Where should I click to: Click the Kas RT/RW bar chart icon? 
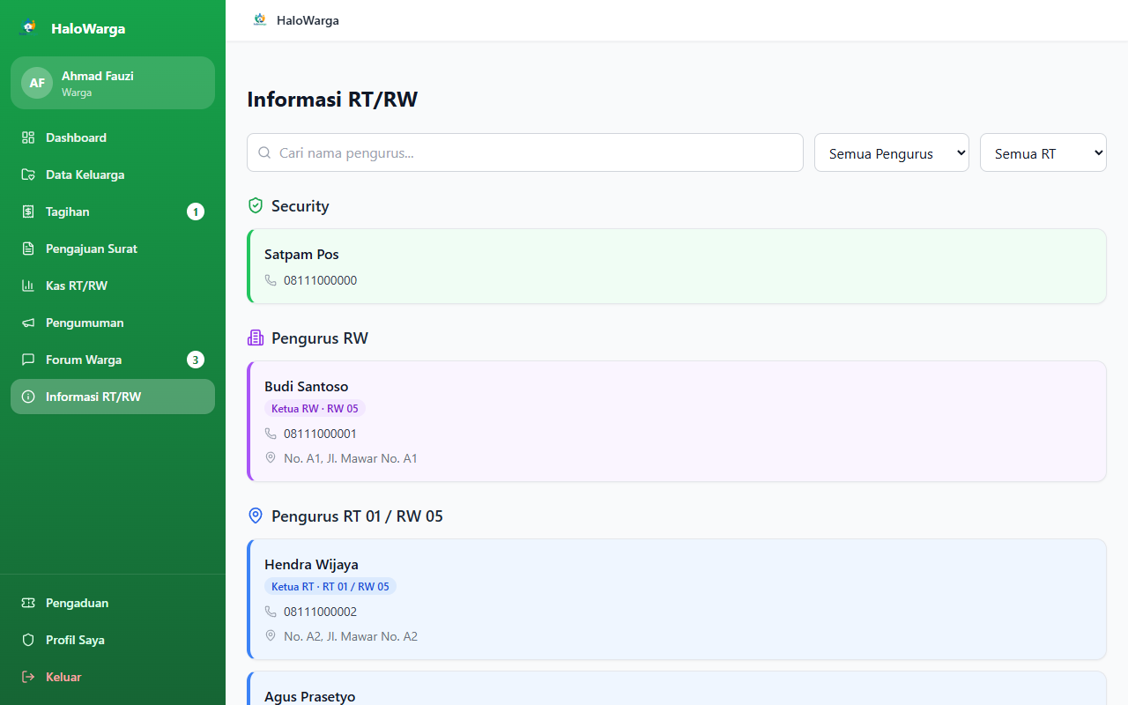pyautogui.click(x=28, y=286)
